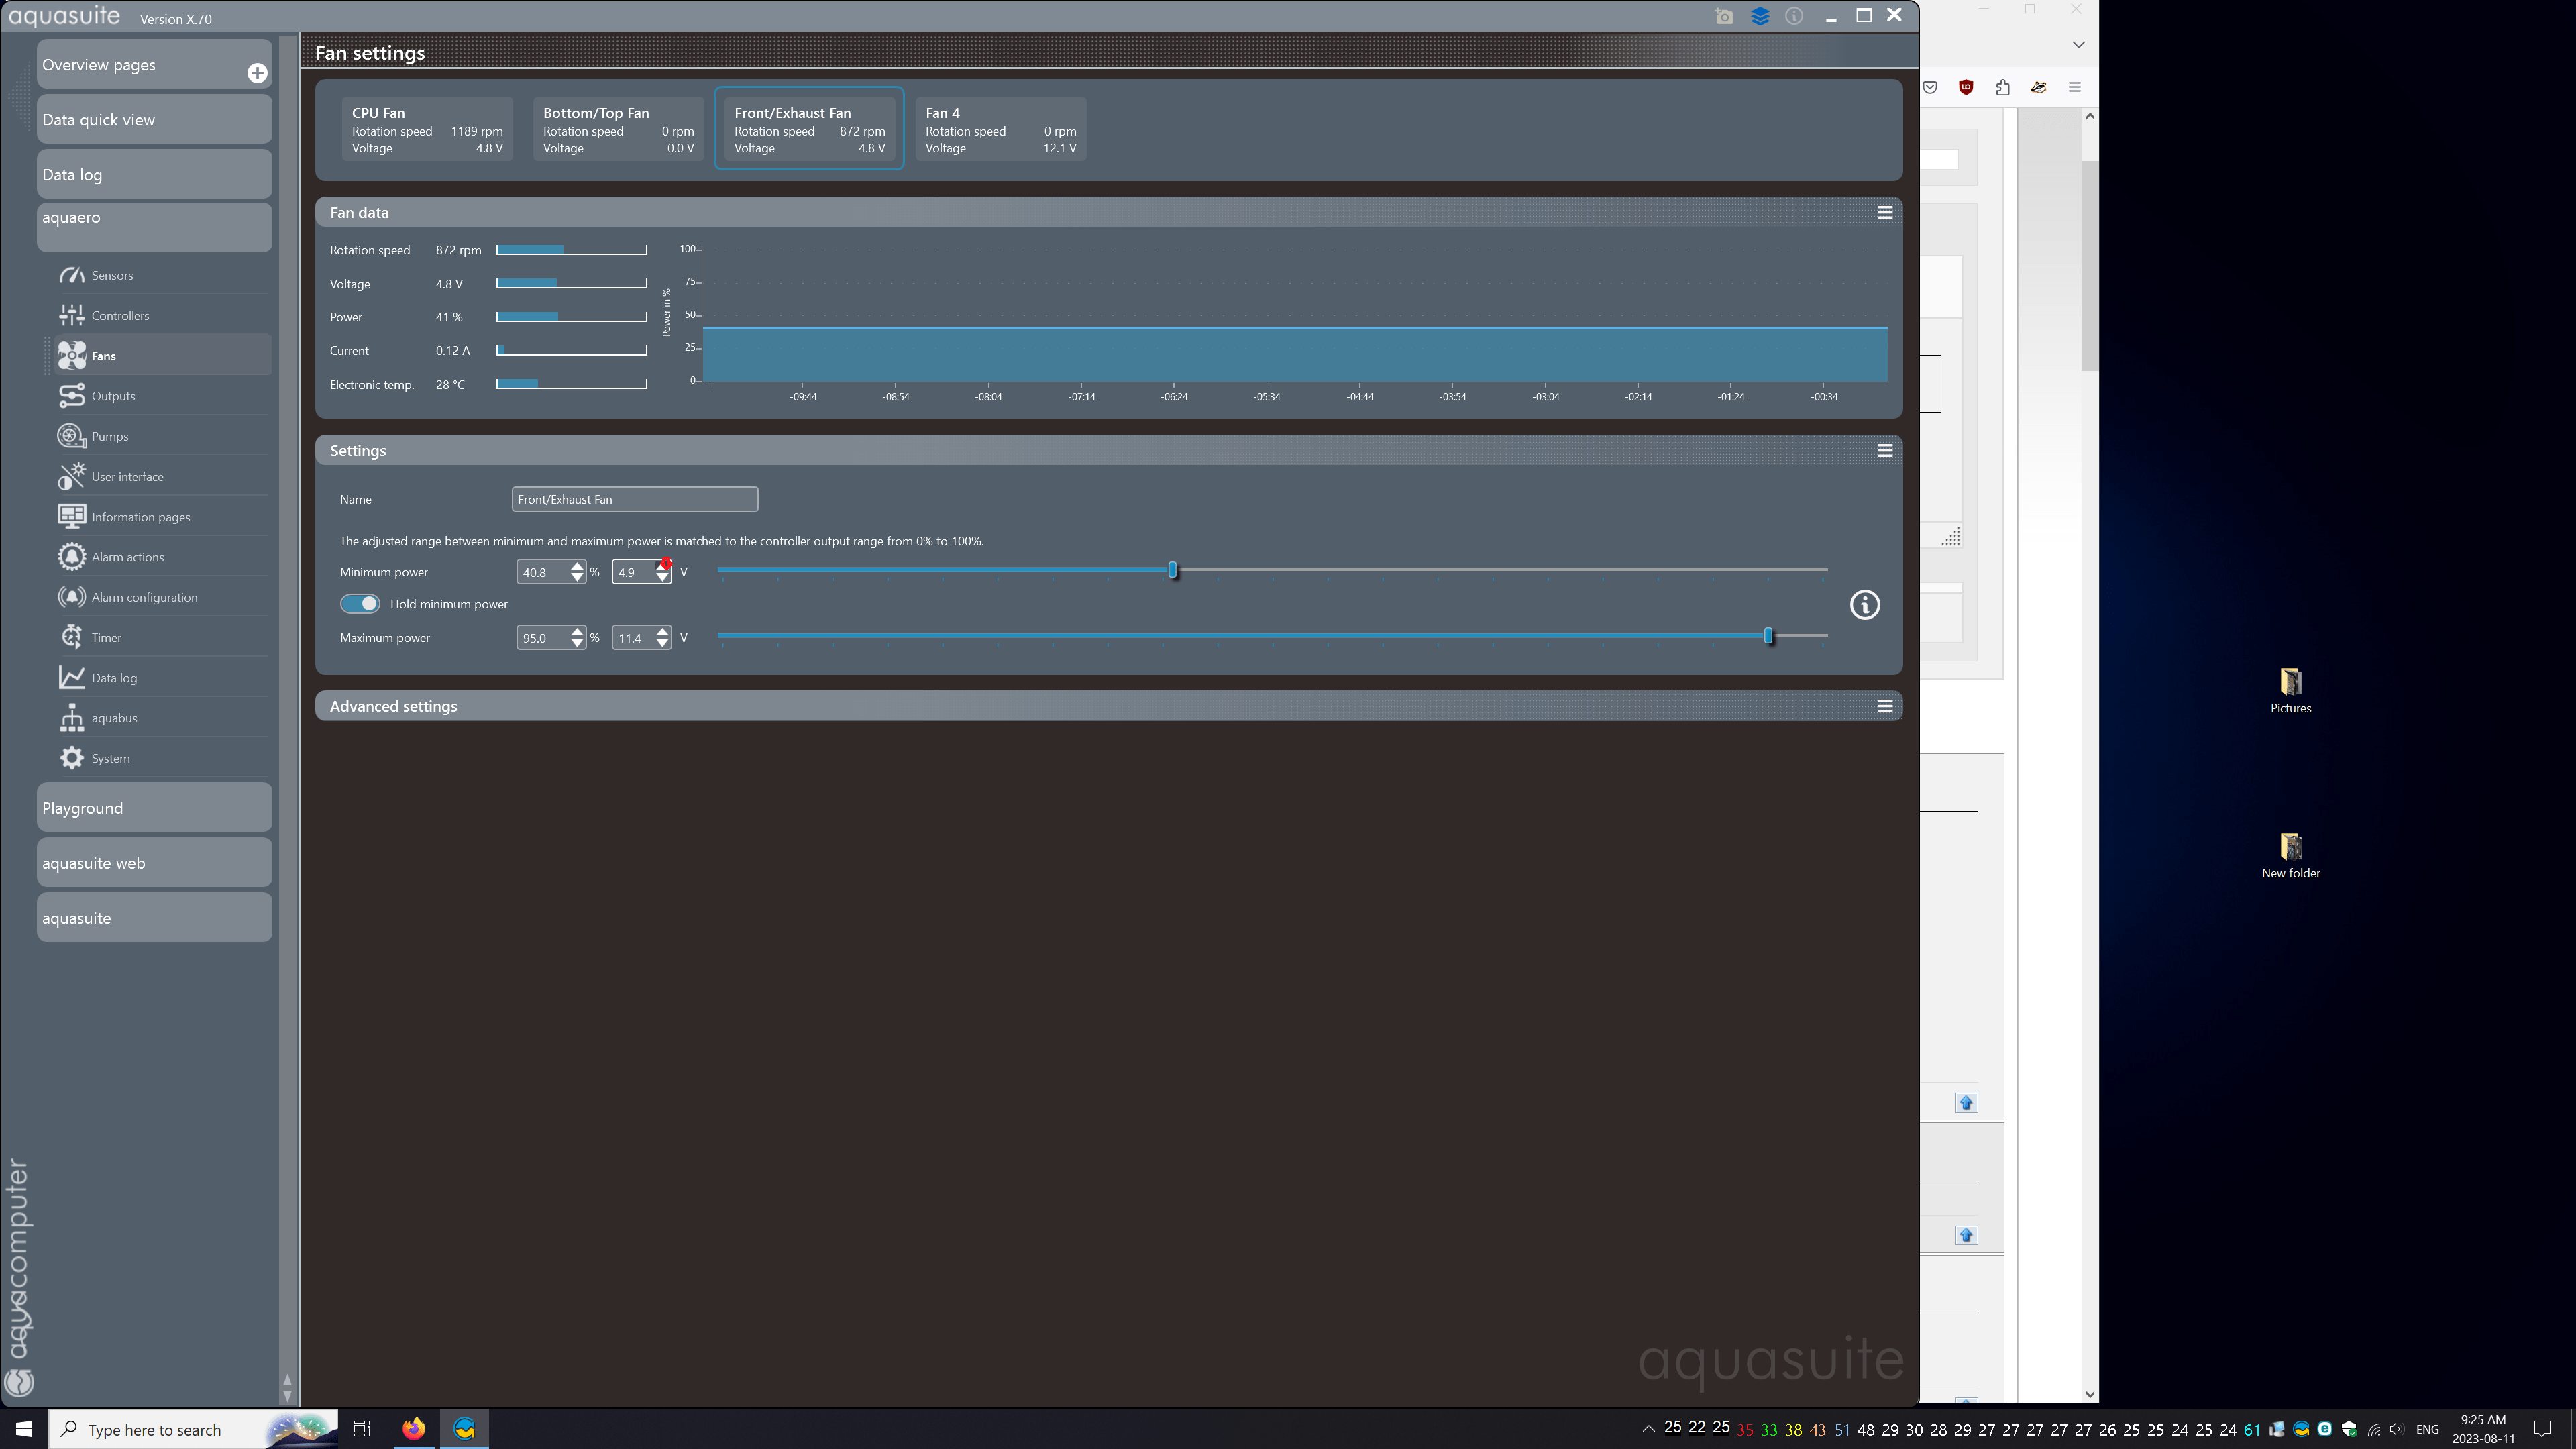The height and width of the screenshot is (1449, 2576).
Task: Open Firefox from the taskbar
Action: [x=413, y=1428]
